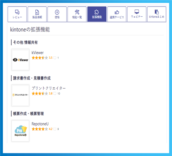Click the 請求書作成・見積書作成 heading
Screen dimensions: 172x156
tap(32, 78)
